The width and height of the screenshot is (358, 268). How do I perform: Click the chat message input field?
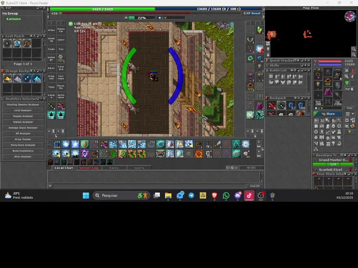point(150,186)
